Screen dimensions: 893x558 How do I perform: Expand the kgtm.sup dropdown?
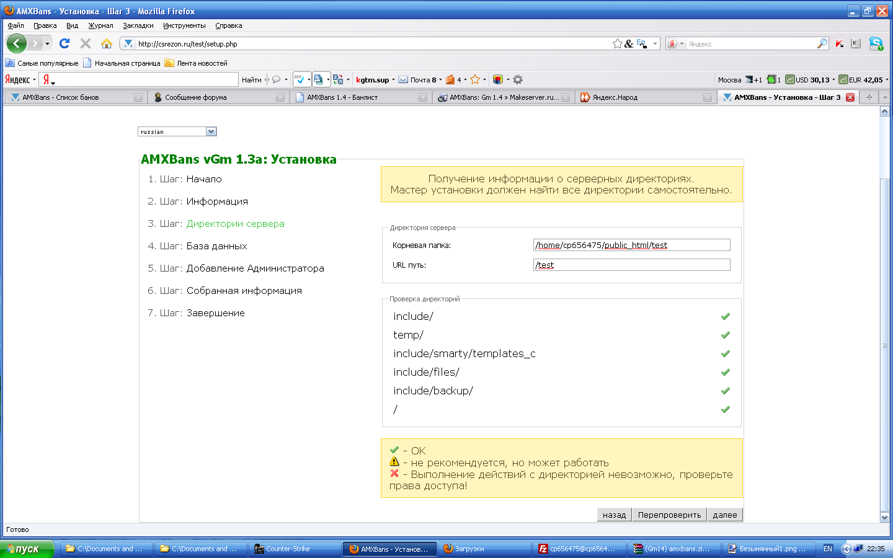click(393, 79)
